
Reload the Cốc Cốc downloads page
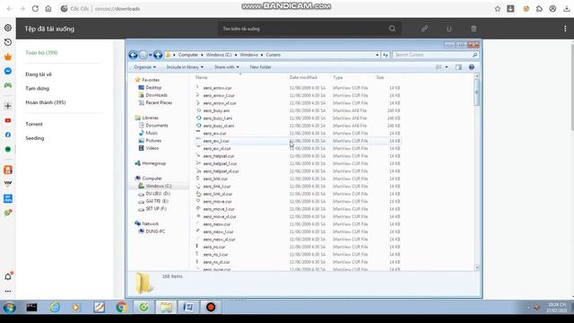[x=35, y=8]
